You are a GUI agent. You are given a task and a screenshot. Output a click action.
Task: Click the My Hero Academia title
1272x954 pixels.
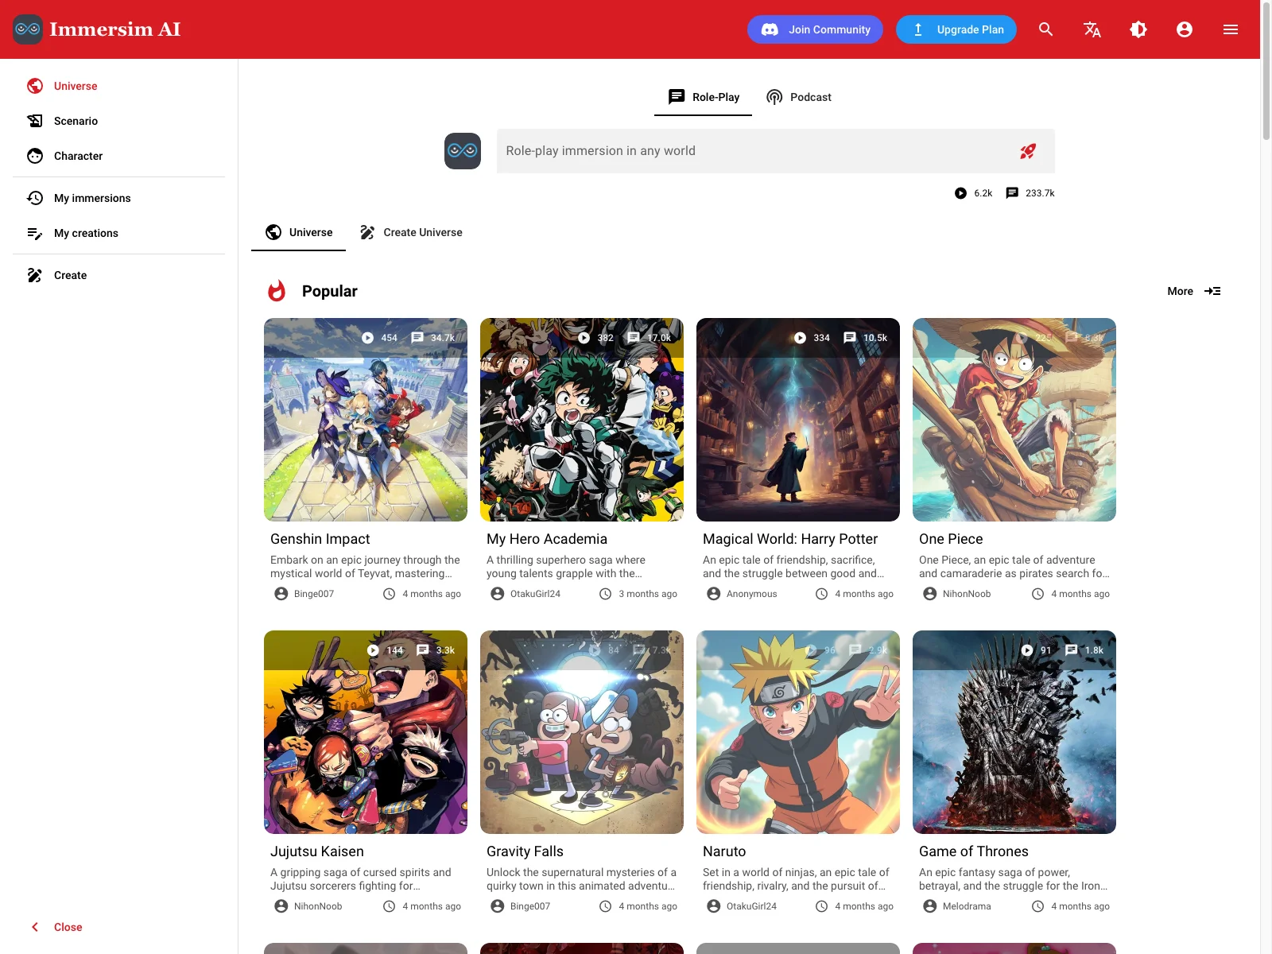pyautogui.click(x=547, y=539)
